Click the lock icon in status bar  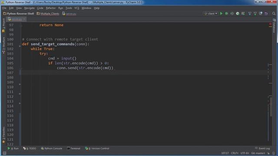(x=268, y=153)
